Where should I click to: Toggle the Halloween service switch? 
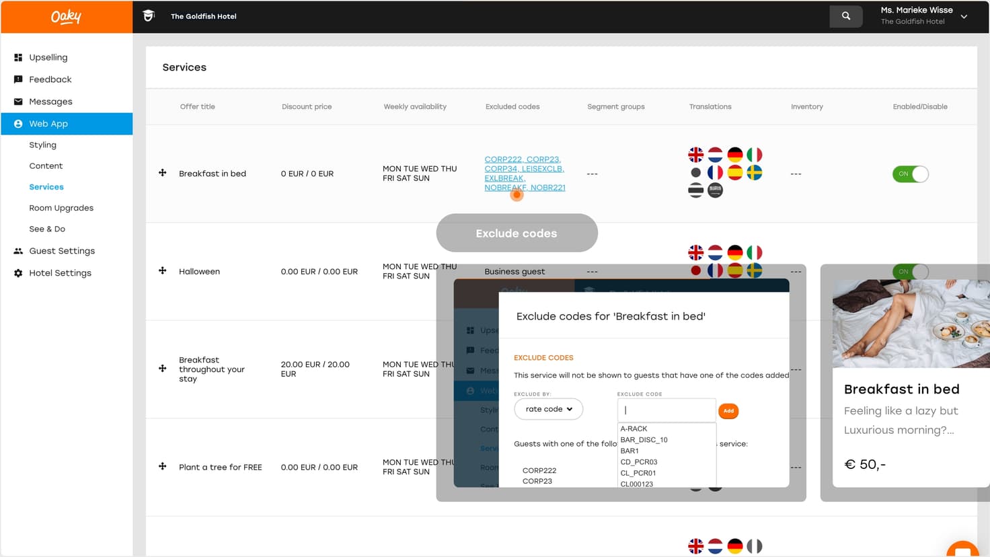[x=911, y=271]
